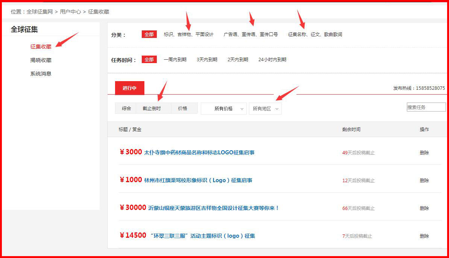Click 66天后投稿截止 remaining time
This screenshot has width=449, height=258.
pyautogui.click(x=358, y=208)
